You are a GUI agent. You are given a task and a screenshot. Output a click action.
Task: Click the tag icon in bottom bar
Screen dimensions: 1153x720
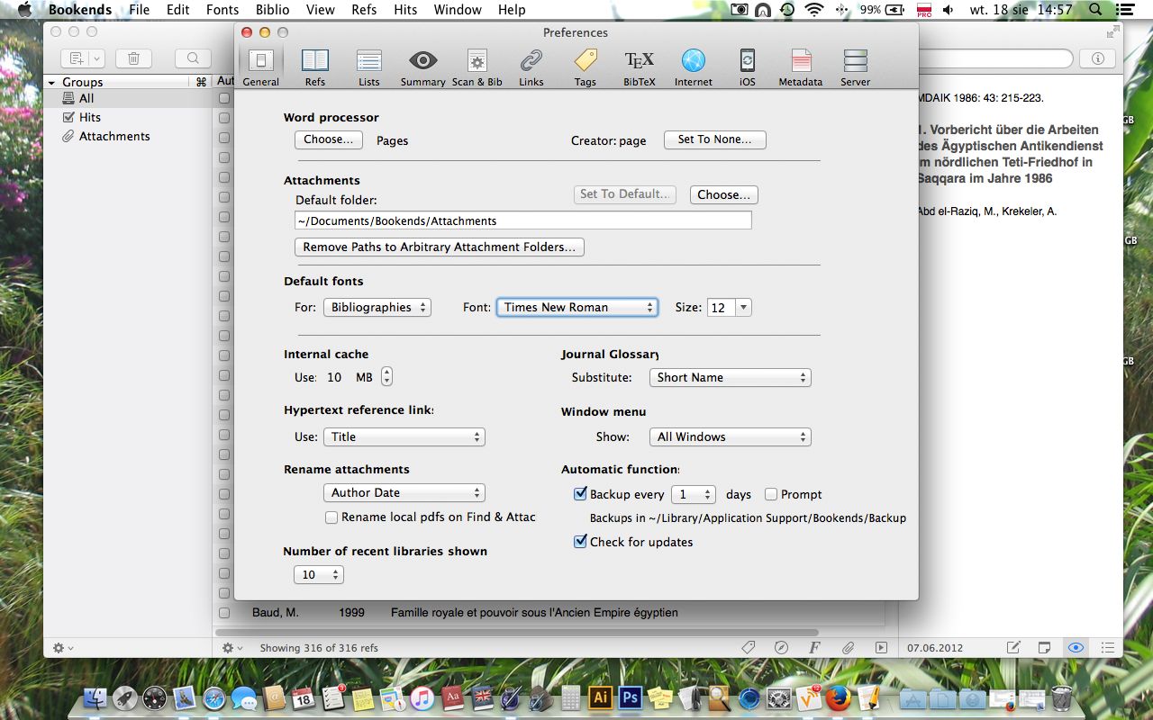pyautogui.click(x=748, y=647)
